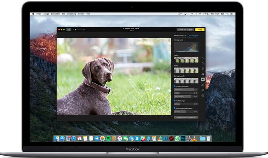
Task: Click the Nachlassen slider under Scharfzeichnen
Action: (x=186, y=96)
